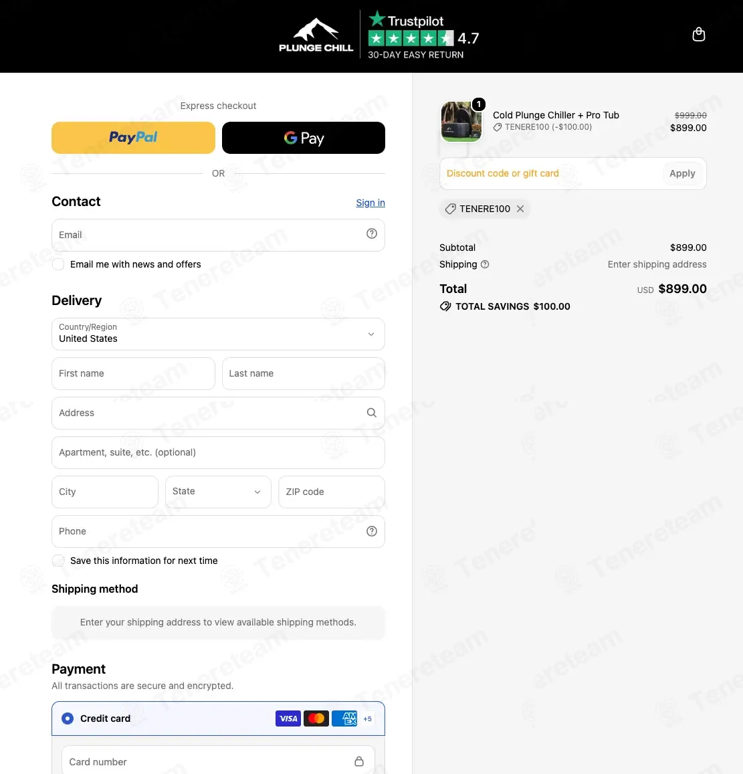This screenshot has height=774, width=743.
Task: Click the Mastercard icon
Action: point(316,718)
